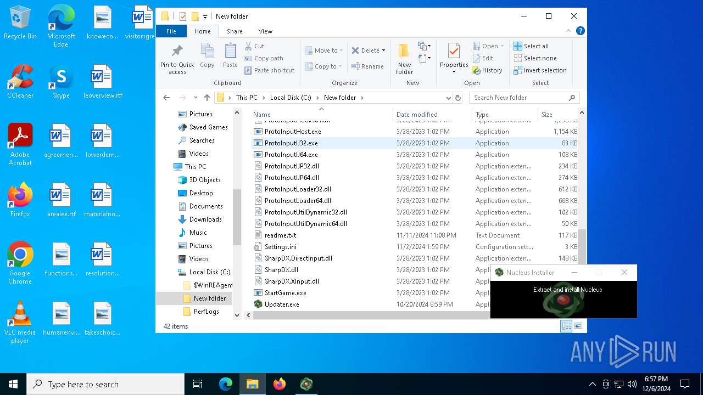The image size is (703, 395).
Task: Select Settings.ini file
Action: 280,247
